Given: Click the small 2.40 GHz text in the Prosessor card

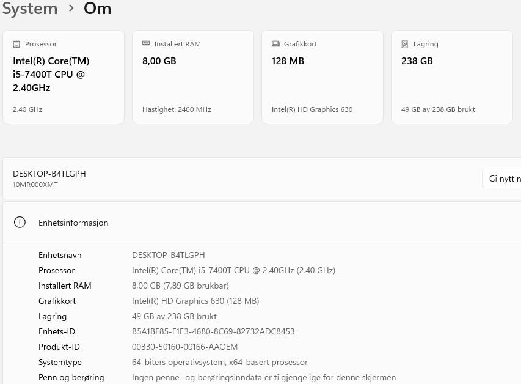Looking at the screenshot, I should click(x=27, y=109).
